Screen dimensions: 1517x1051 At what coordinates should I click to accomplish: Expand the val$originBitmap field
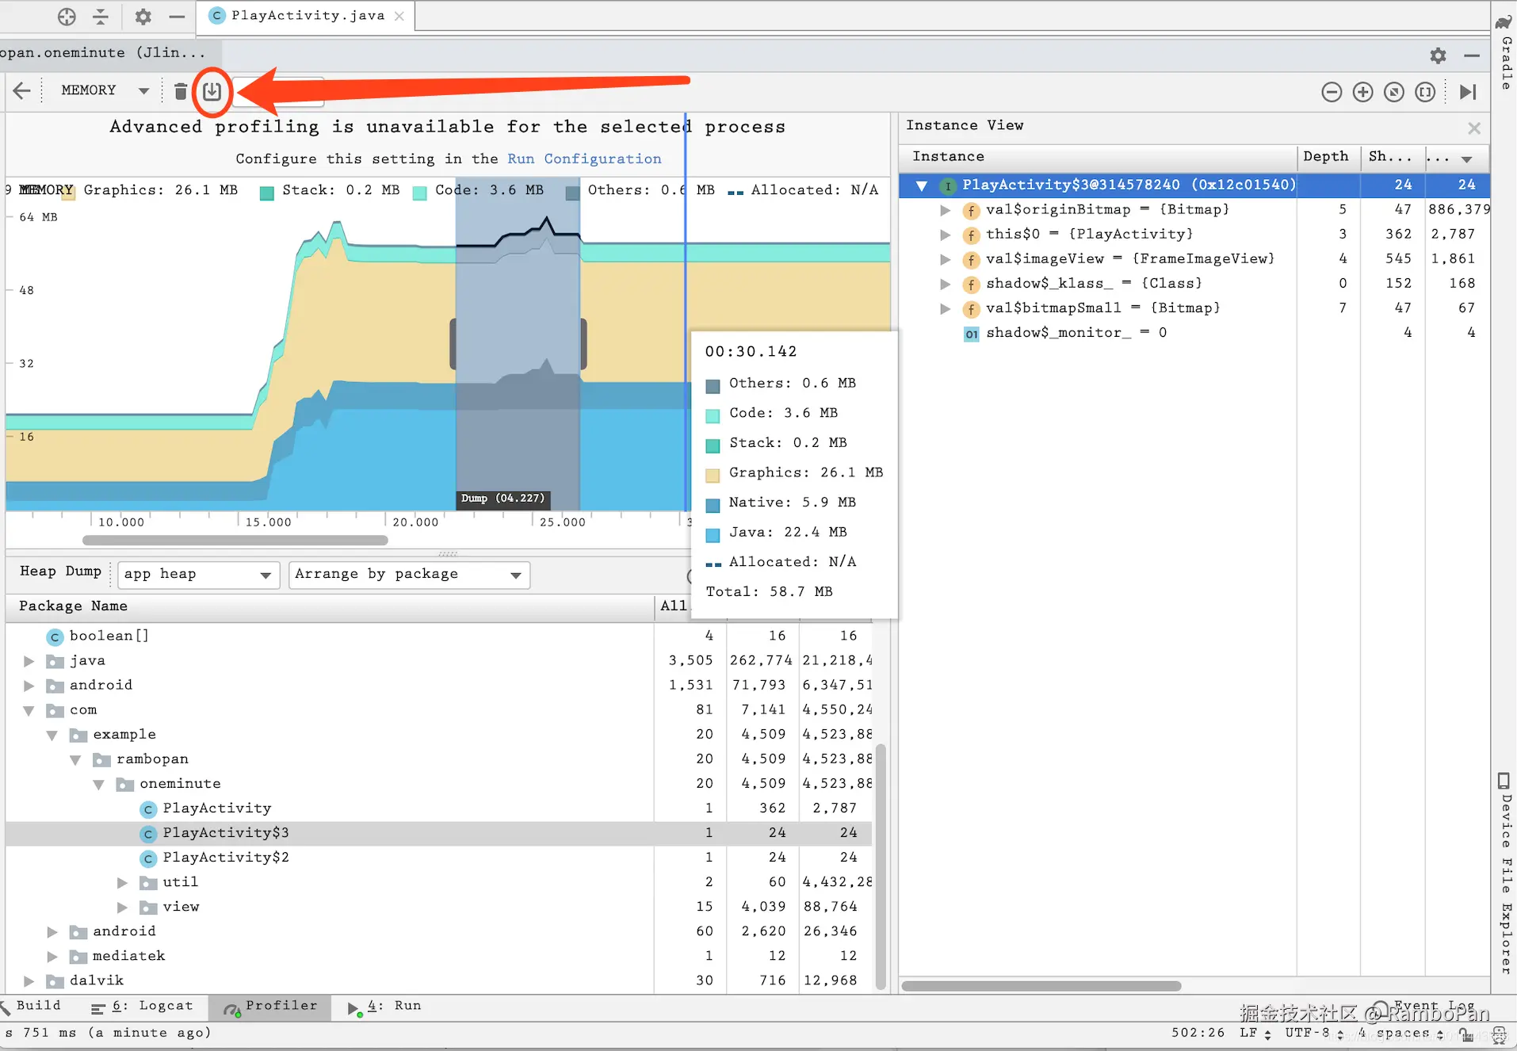pos(945,210)
